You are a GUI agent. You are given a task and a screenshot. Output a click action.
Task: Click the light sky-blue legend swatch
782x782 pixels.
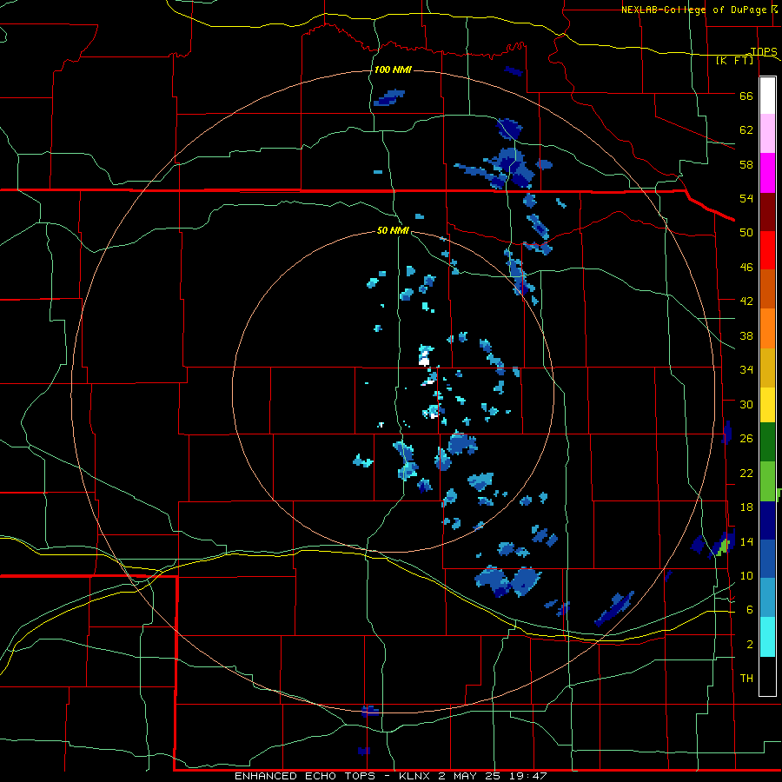coord(767,598)
